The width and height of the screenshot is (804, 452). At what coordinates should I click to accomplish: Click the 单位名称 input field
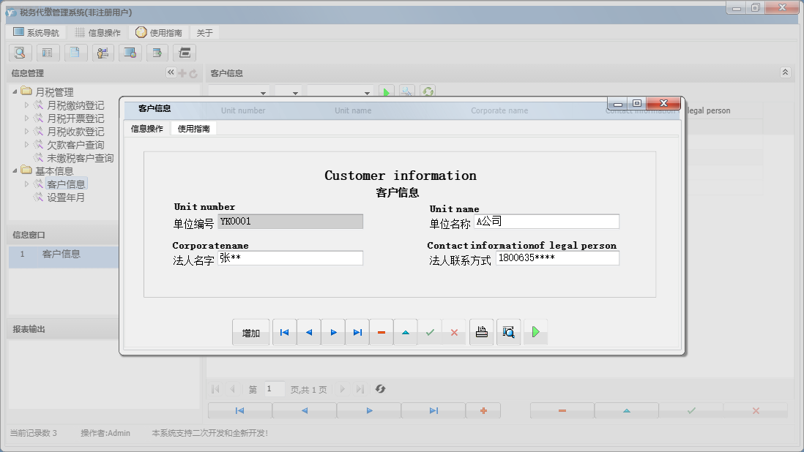pos(546,222)
